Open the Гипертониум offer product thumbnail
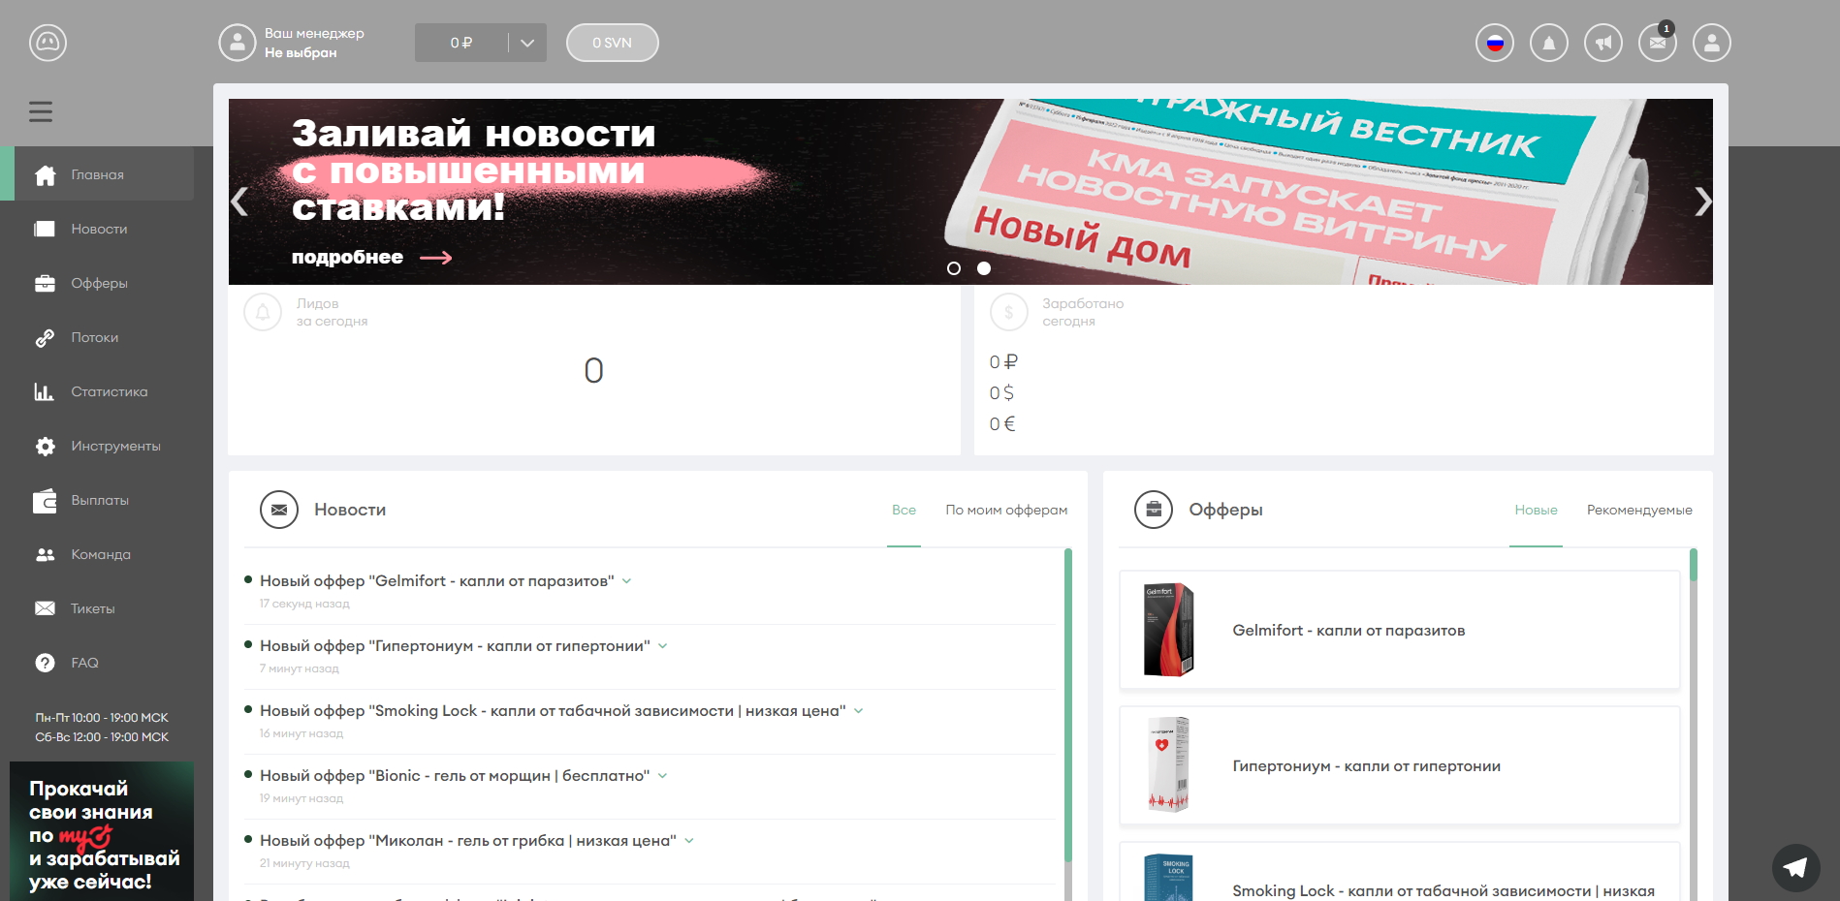The height and width of the screenshot is (901, 1840). pos(1168,765)
